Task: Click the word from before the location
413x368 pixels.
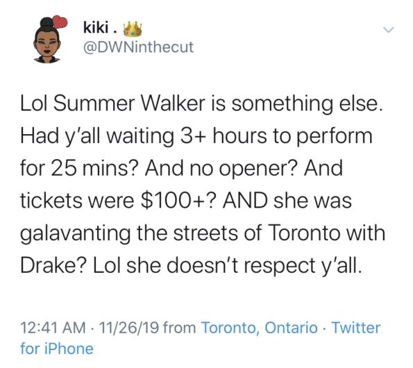Action: [x=180, y=328]
